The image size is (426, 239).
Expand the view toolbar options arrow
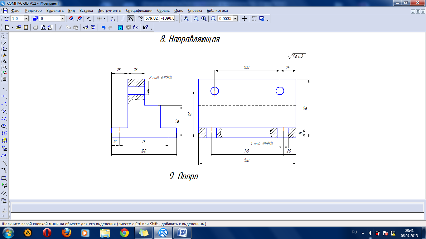[x=268, y=20]
